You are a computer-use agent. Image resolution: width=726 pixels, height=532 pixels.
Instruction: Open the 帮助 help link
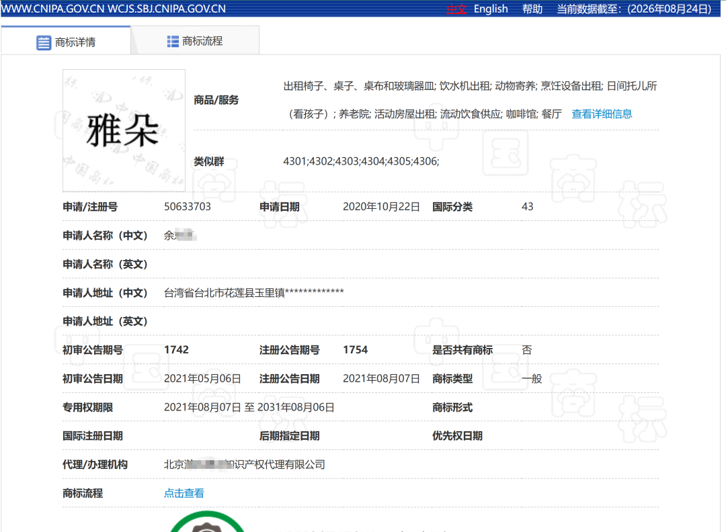(532, 9)
